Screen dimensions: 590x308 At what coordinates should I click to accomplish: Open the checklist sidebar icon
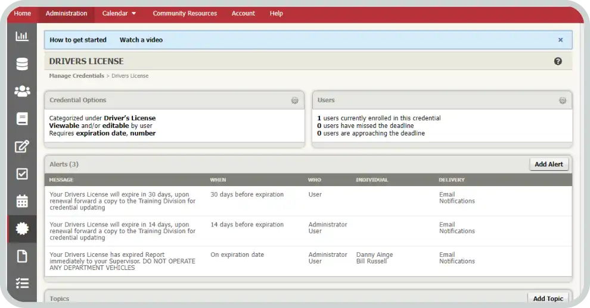[x=22, y=284]
